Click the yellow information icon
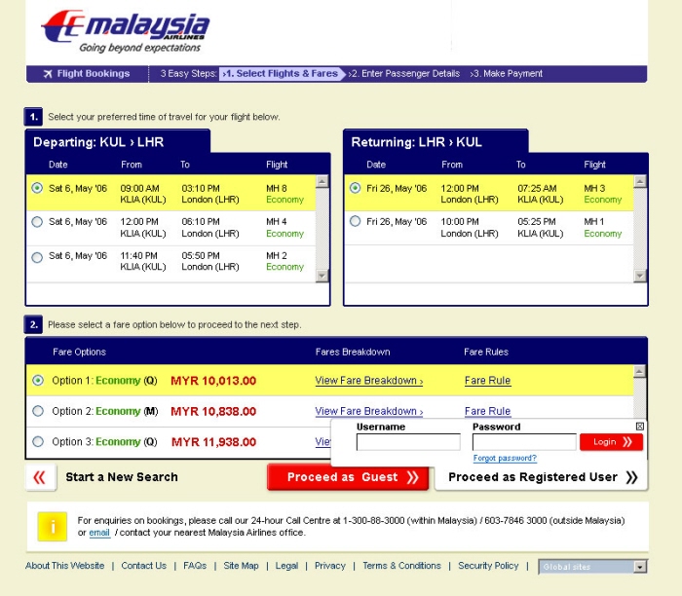The image size is (682, 596). tap(53, 527)
